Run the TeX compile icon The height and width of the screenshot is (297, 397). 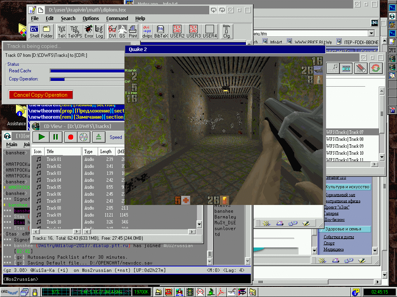pyautogui.click(x=62, y=32)
